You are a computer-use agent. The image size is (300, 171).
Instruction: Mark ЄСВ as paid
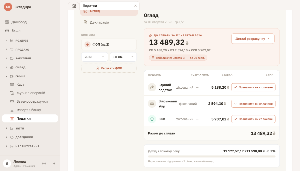pos(253,119)
